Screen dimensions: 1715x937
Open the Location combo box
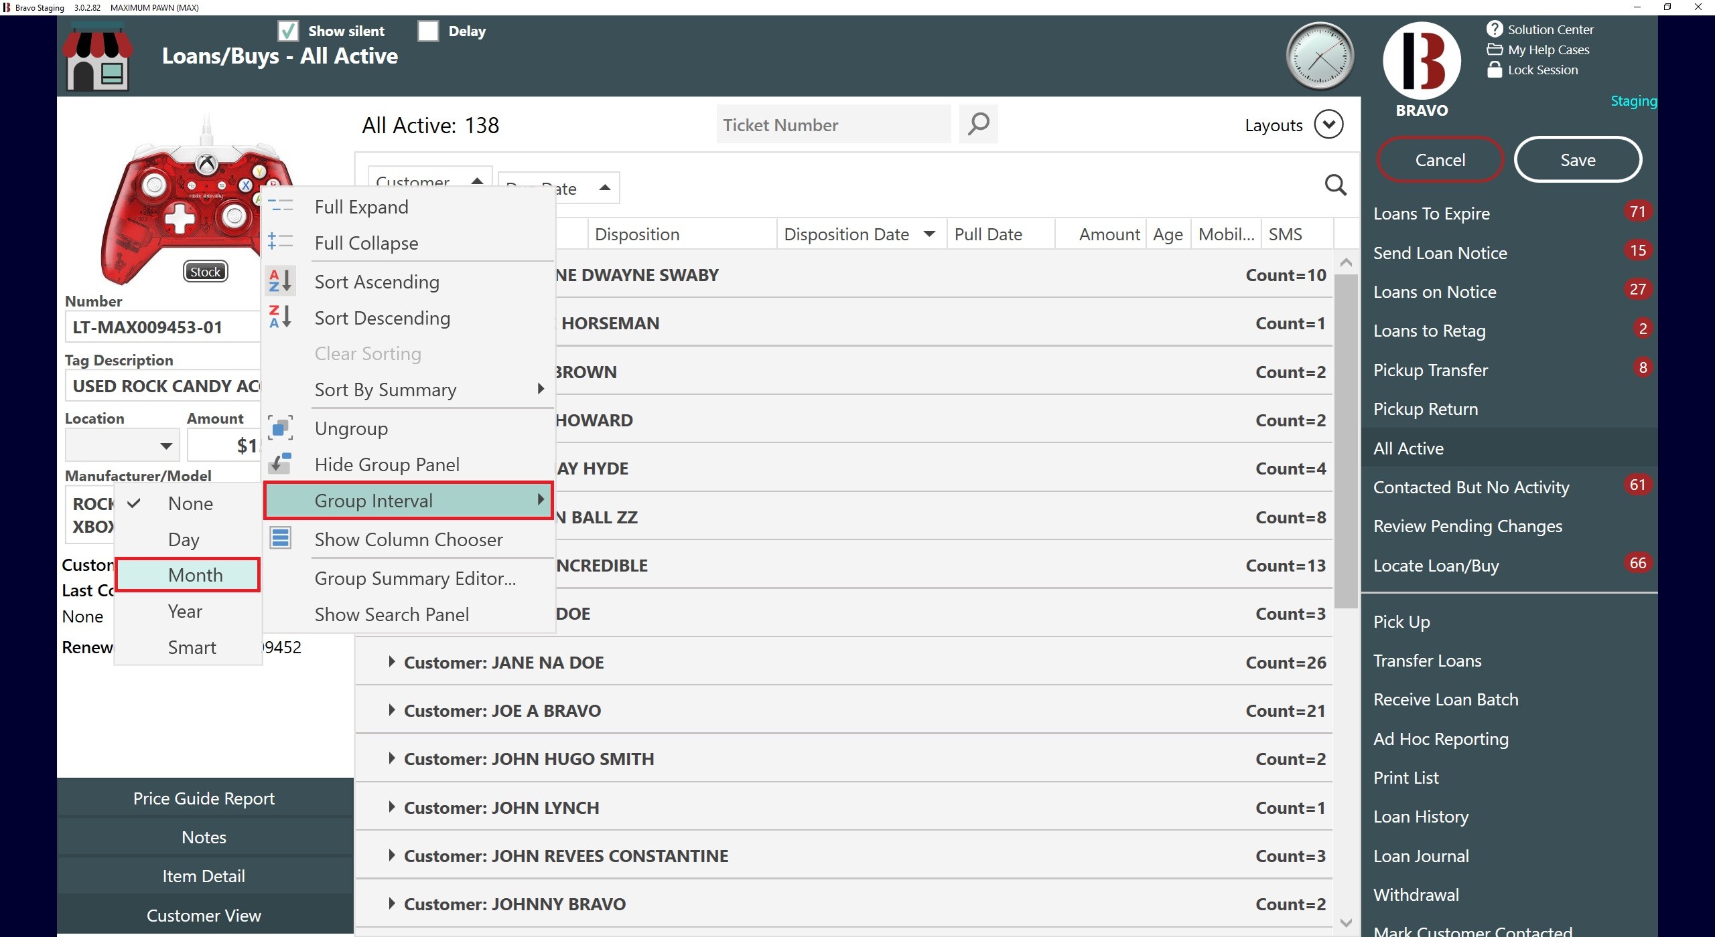123,445
